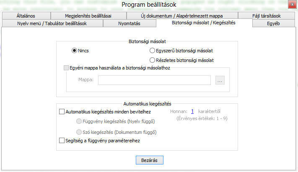
Task: Choose Egyszerű biztonsági másolat radio option
Action: pos(152,51)
